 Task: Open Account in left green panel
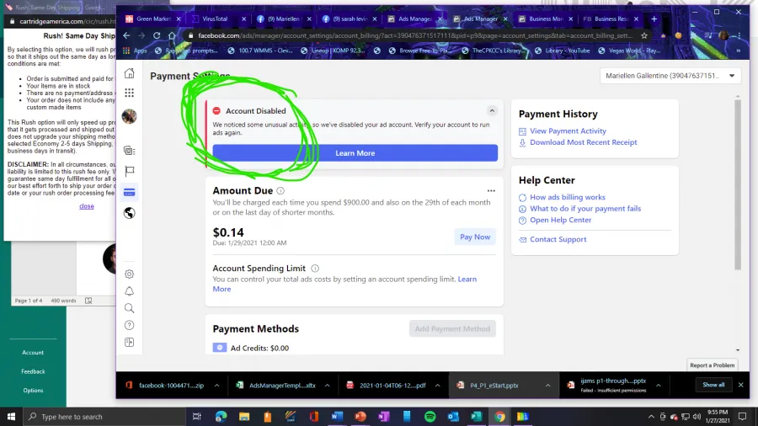click(x=33, y=353)
